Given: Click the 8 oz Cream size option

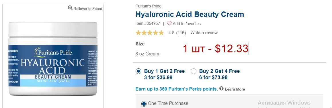Looking at the screenshot, I should (147, 54).
